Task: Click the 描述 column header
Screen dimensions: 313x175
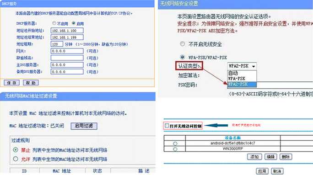Action: (144, 171)
